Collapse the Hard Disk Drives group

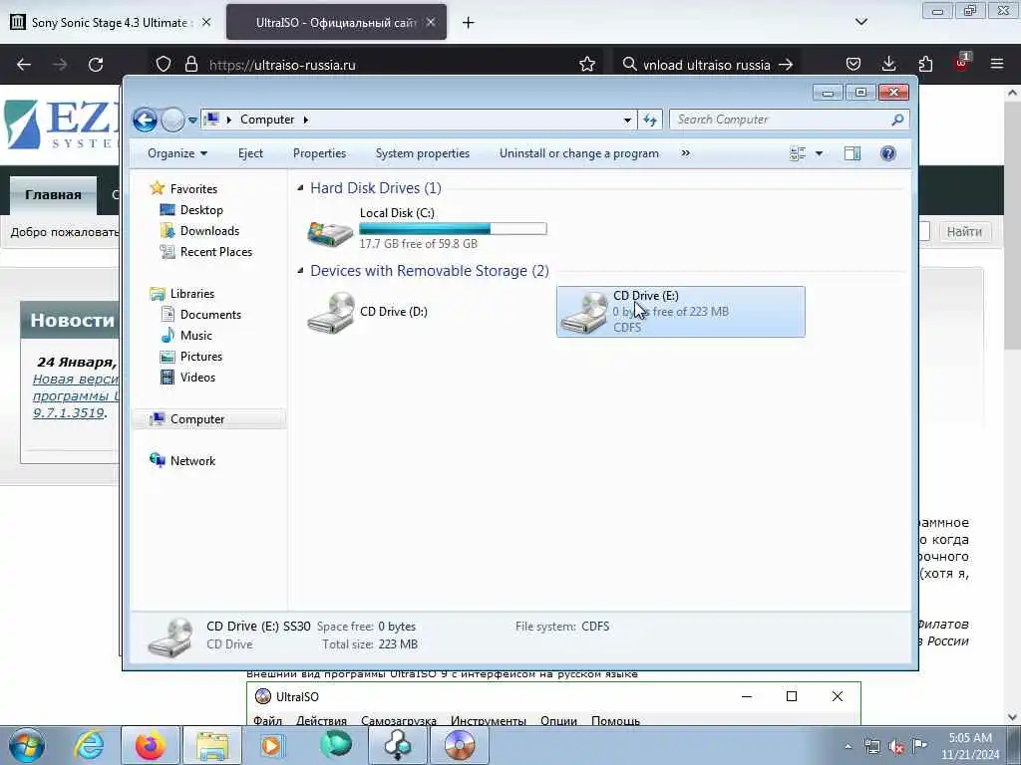coord(300,188)
